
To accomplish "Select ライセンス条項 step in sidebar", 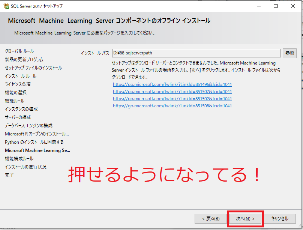I will 18,84.
